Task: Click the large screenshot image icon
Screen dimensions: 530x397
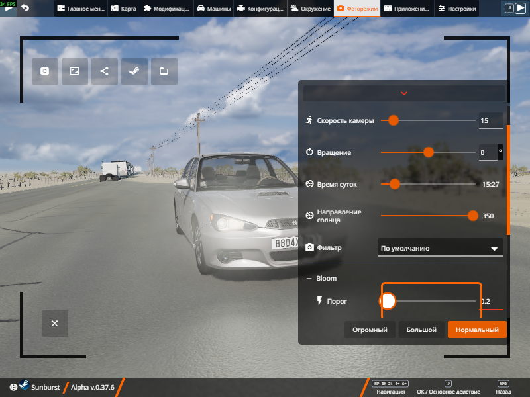Action: pyautogui.click(x=74, y=71)
